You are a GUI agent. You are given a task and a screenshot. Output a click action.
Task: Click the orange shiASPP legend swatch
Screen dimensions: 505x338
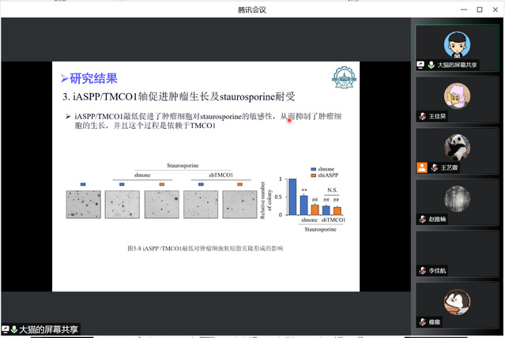(312, 175)
